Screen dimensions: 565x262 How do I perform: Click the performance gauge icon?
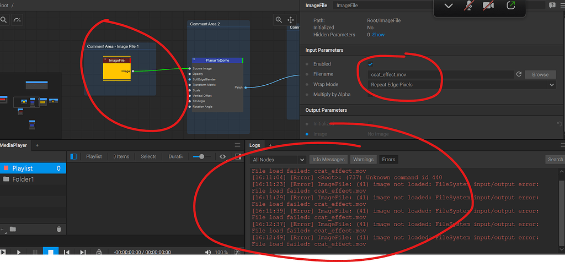[17, 20]
